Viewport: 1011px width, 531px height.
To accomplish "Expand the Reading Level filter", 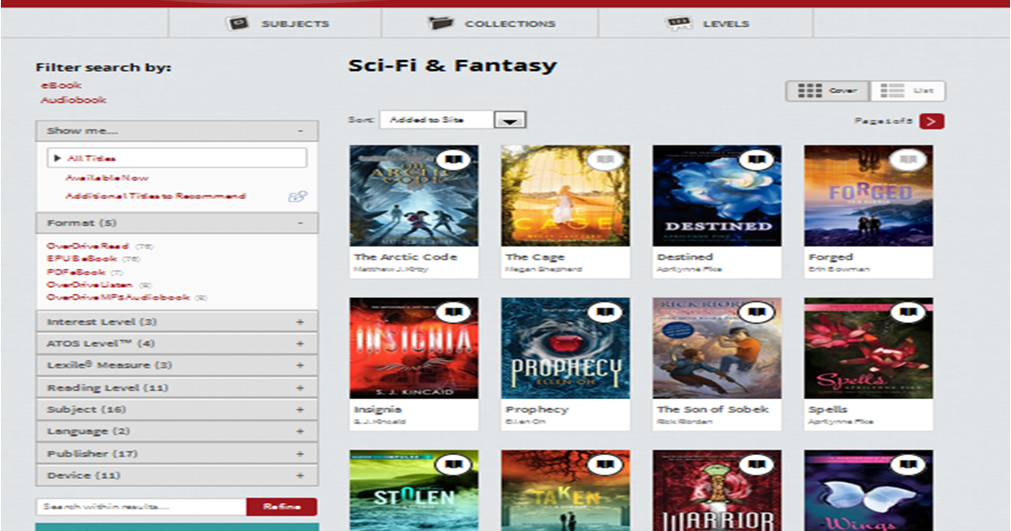I will click(x=177, y=388).
